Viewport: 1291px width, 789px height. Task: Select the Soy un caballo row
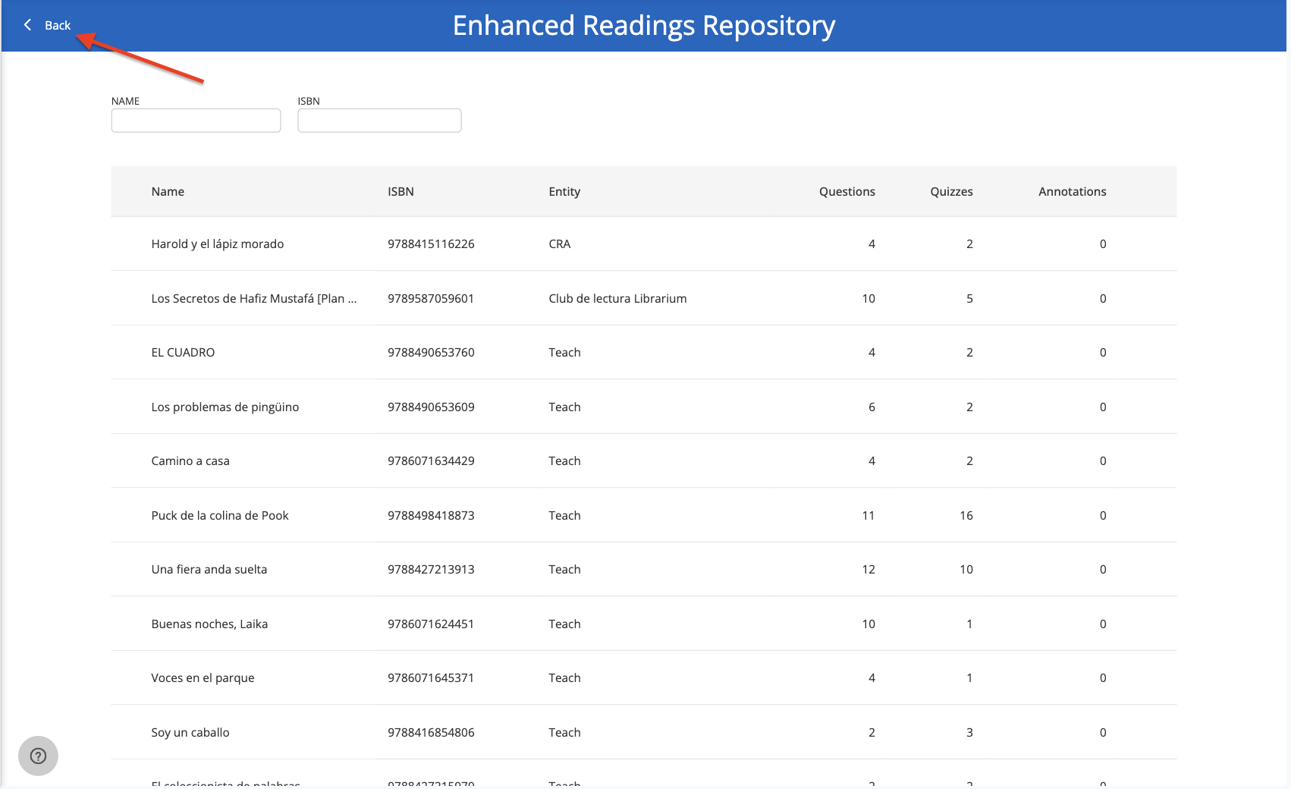643,732
